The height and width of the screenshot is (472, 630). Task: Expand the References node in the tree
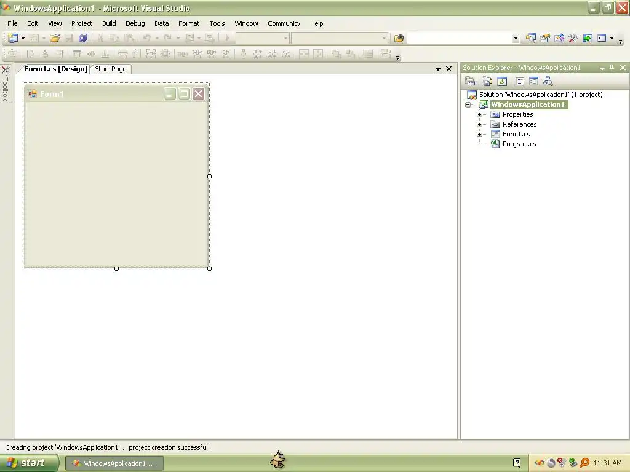pyautogui.click(x=479, y=124)
